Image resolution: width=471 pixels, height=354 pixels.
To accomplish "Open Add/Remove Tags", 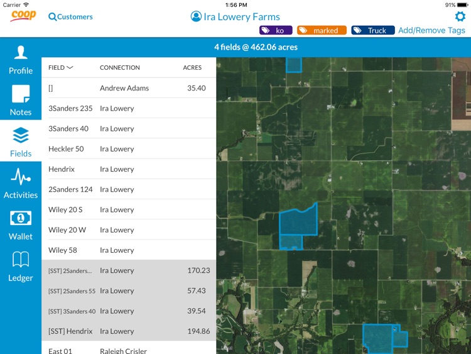I will point(431,30).
